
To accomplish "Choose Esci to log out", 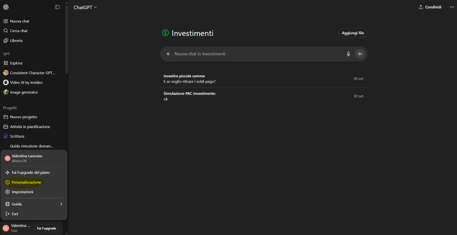I will [15, 213].
